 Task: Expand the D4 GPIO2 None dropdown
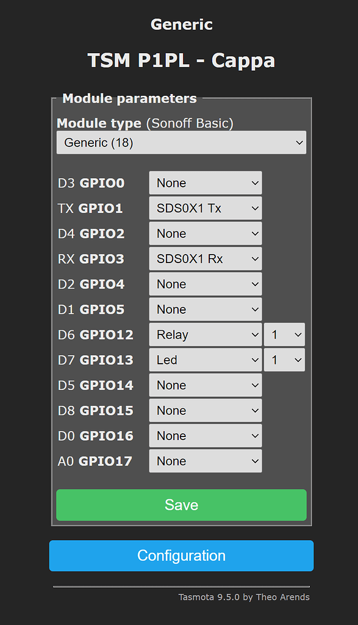tap(206, 234)
